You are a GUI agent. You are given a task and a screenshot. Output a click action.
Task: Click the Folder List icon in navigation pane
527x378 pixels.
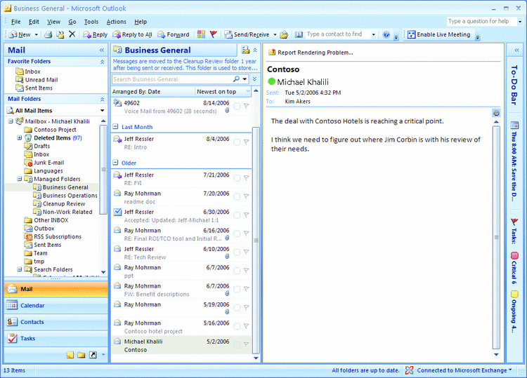click(82, 355)
